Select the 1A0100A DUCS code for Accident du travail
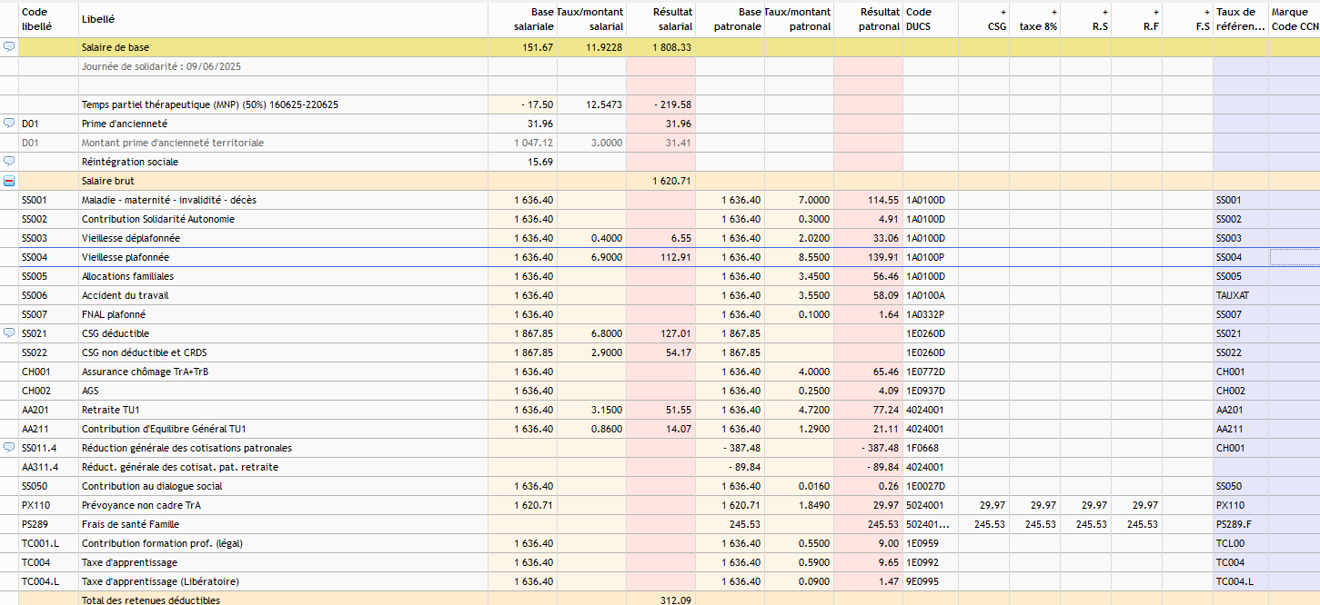This screenshot has height=605, width=1320. coord(931,295)
